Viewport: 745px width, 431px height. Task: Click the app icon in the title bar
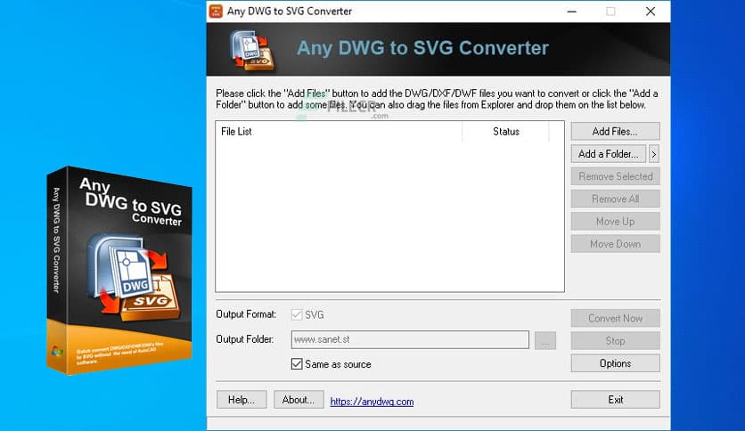216,11
